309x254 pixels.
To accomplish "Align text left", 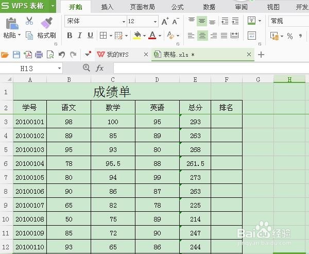I will click(191, 36).
